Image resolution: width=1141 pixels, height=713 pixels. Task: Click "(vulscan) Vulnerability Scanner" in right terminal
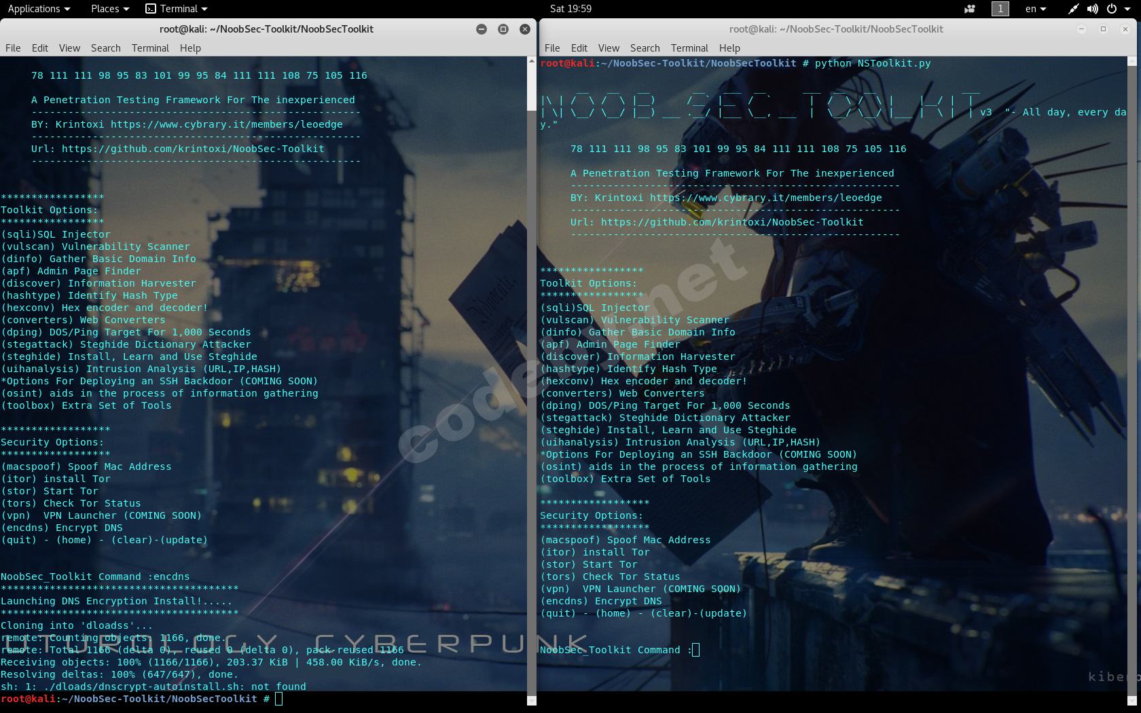point(634,320)
